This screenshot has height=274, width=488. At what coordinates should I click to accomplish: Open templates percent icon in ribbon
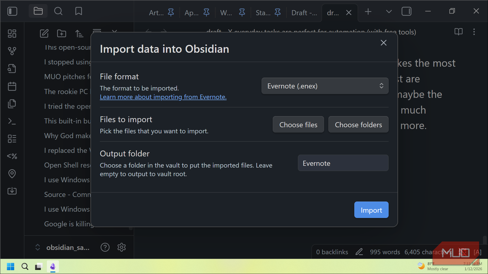[12, 156]
